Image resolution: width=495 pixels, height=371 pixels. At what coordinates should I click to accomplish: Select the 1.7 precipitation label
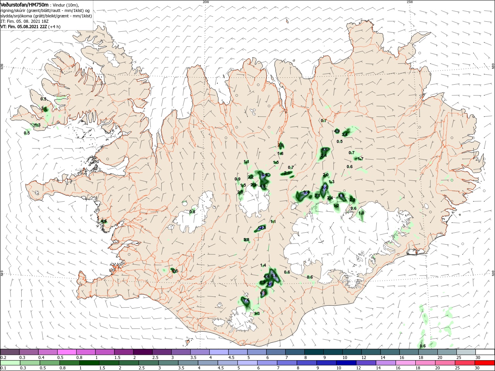pyautogui.click(x=360, y=159)
